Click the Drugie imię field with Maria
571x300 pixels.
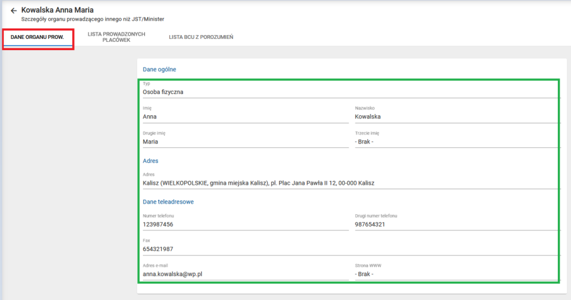245,142
